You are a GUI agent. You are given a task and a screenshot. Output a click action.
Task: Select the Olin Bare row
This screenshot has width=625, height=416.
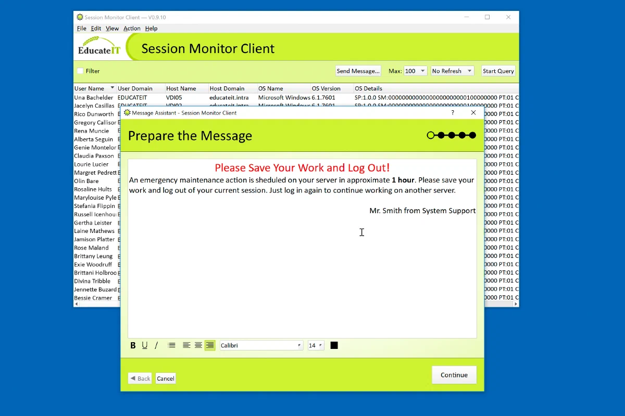pos(97,181)
